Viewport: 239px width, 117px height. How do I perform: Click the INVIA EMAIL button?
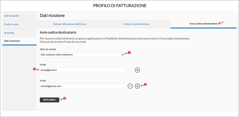[x=49, y=100]
